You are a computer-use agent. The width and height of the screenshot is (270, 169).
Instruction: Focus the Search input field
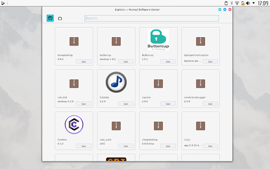pyautogui.click(x=151, y=18)
